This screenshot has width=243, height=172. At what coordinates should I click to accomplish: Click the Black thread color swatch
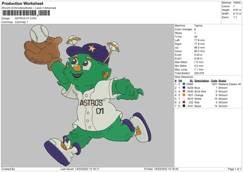coord(184,106)
